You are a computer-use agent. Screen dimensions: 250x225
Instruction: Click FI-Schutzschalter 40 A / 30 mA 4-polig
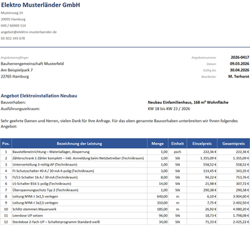[x=53, y=171]
